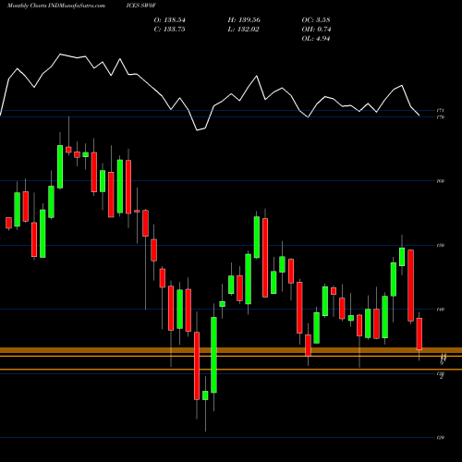Select the thick orange support band
This screenshot has width=462, height=462.
pos(231,350)
